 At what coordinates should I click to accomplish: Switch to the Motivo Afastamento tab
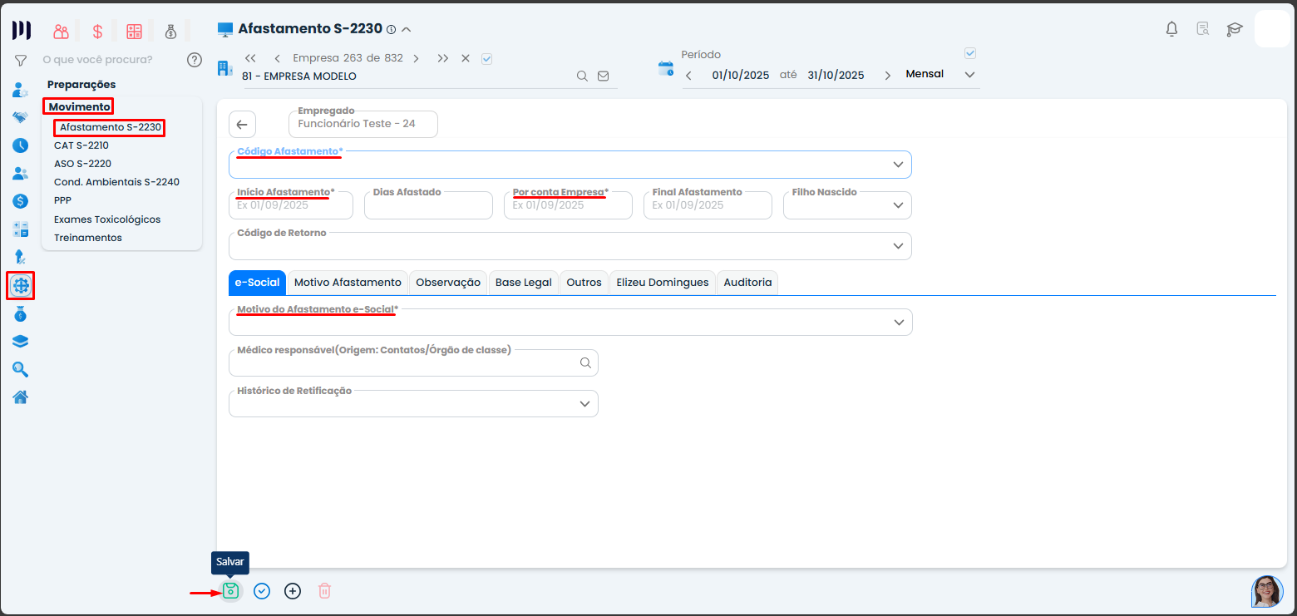tap(348, 283)
